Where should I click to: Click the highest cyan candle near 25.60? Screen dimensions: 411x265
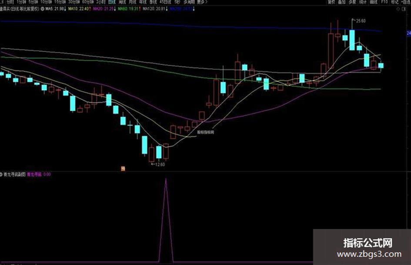pos(352,40)
